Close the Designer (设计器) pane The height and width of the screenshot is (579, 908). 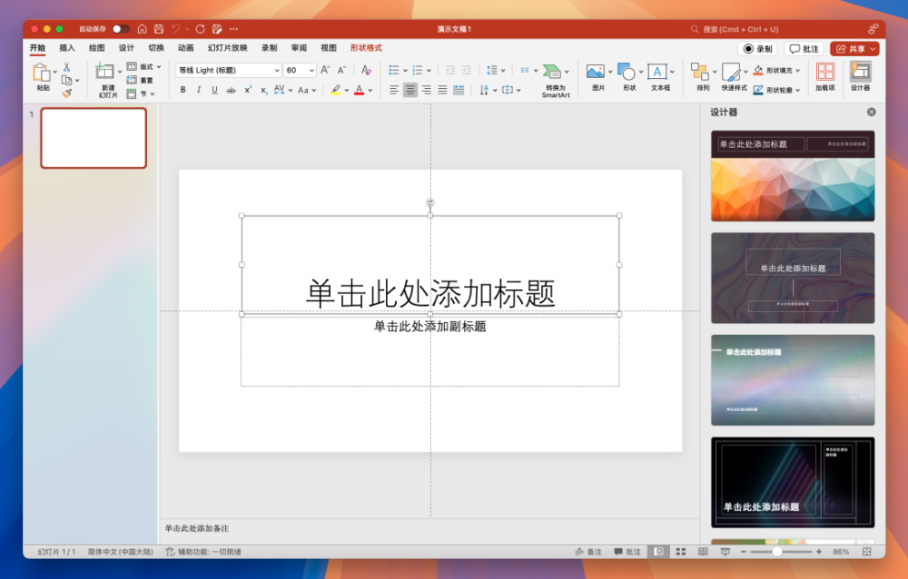tap(871, 112)
